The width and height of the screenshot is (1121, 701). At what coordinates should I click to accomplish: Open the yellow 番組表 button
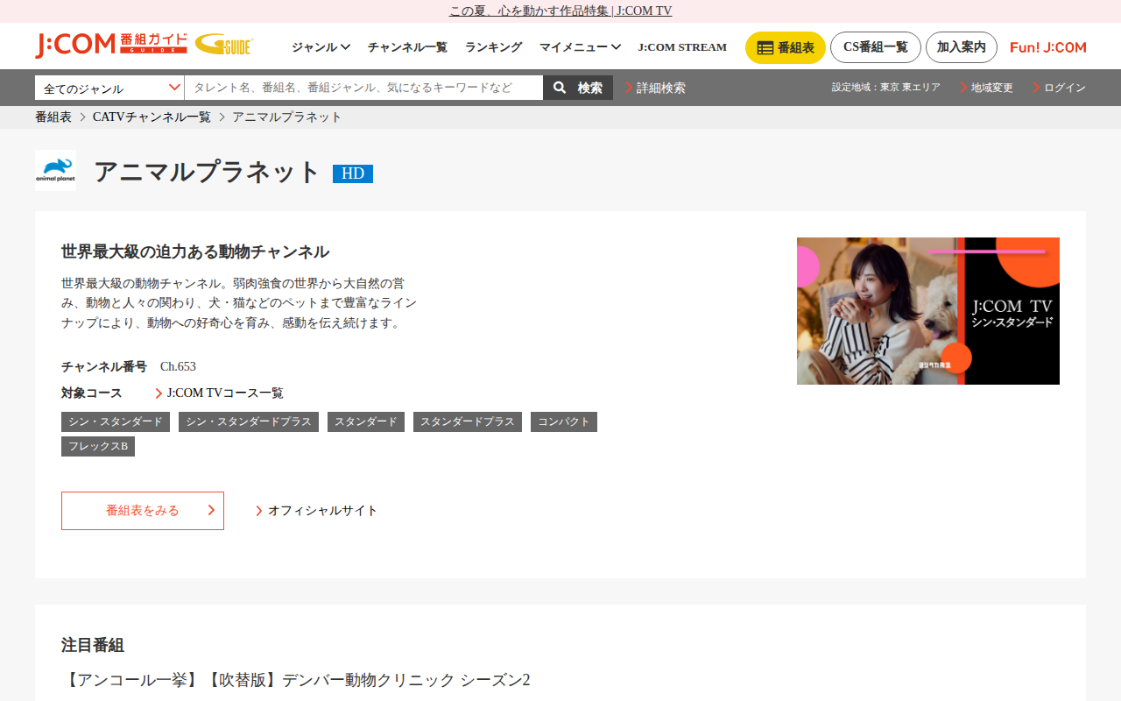click(x=786, y=47)
